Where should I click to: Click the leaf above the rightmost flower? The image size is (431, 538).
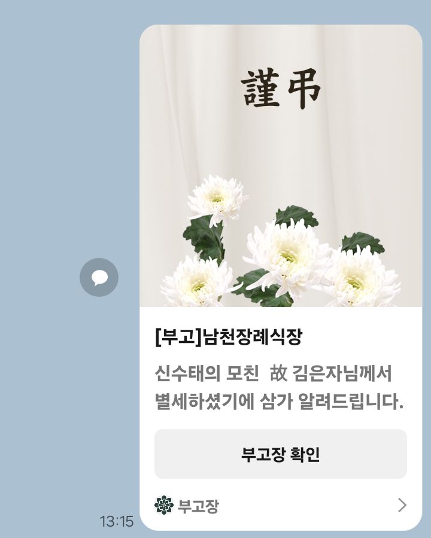tap(363, 242)
